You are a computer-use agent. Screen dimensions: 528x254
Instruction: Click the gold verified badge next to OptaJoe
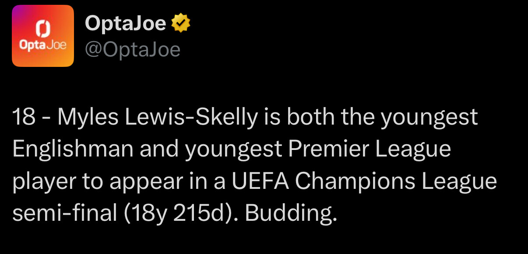pos(181,23)
